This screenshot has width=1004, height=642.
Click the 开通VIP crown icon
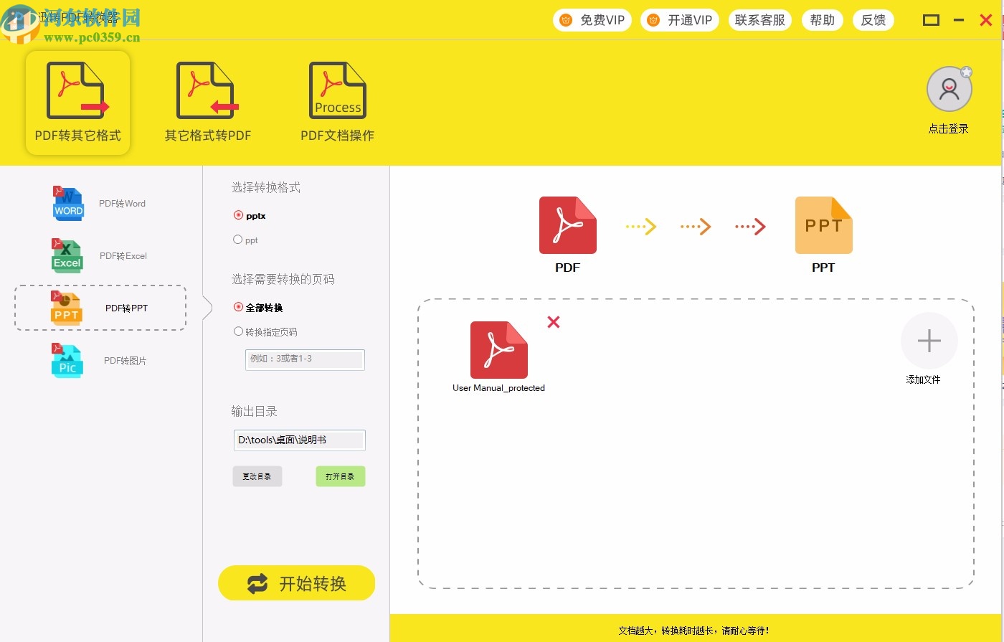(653, 20)
